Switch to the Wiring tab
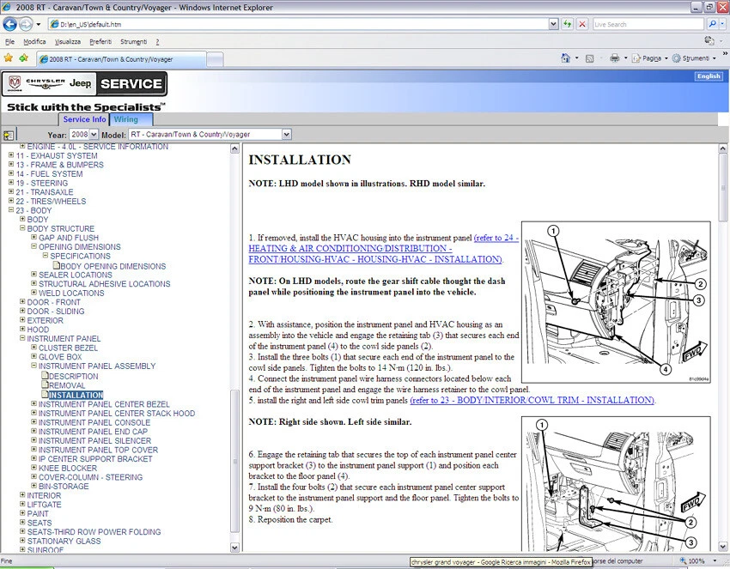This screenshot has width=730, height=569. click(126, 119)
